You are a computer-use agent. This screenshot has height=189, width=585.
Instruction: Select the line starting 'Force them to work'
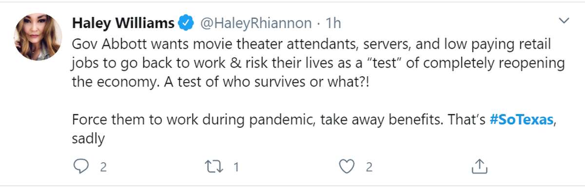(314, 120)
